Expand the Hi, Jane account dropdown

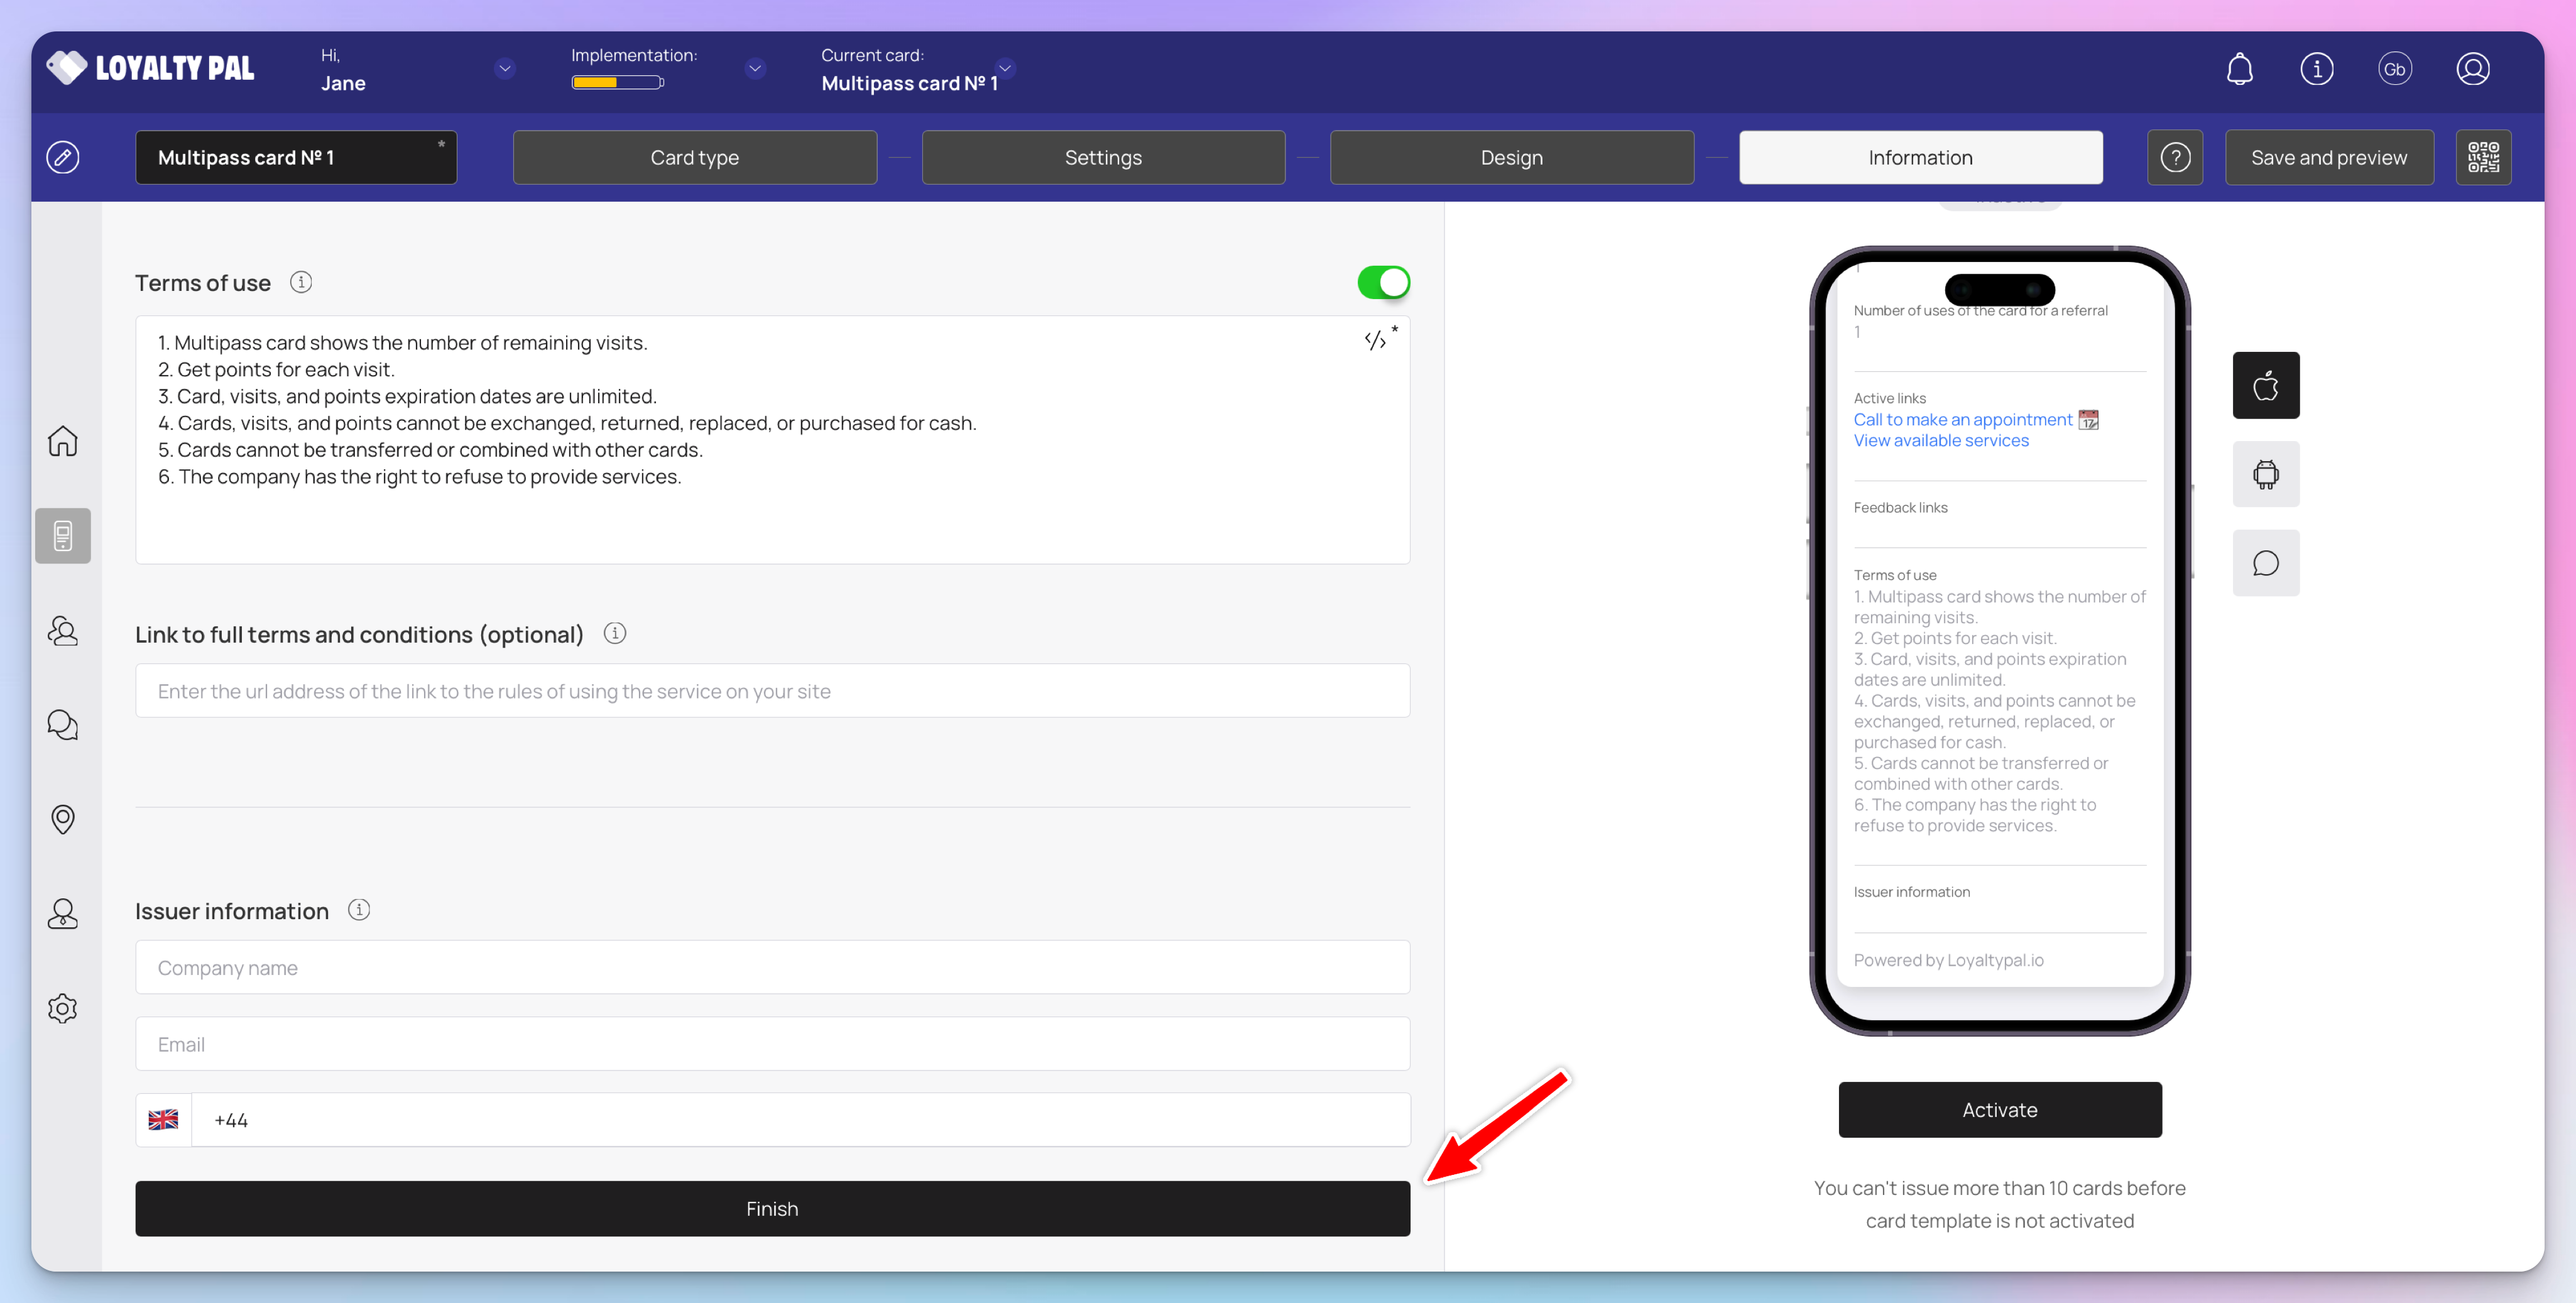coord(505,69)
